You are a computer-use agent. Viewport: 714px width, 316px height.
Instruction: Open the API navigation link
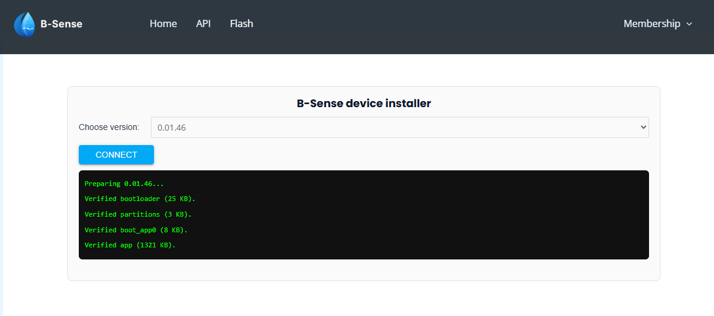click(203, 24)
